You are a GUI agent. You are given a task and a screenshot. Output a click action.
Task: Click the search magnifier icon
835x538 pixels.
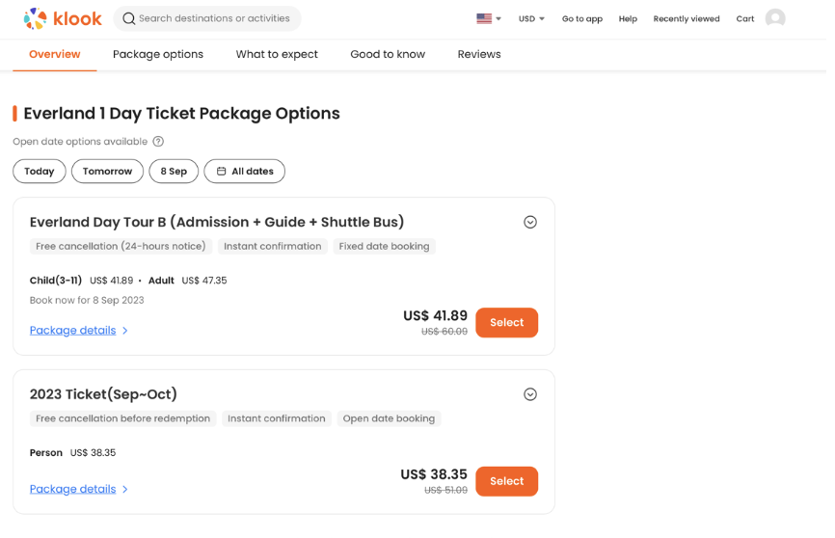[128, 18]
